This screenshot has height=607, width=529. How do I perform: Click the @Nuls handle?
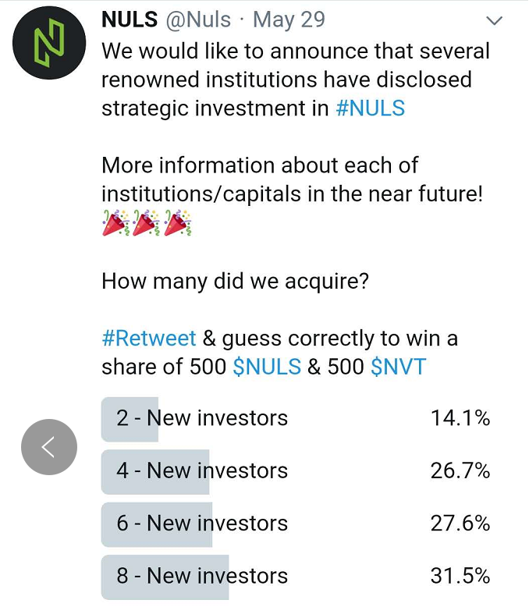pos(198,20)
